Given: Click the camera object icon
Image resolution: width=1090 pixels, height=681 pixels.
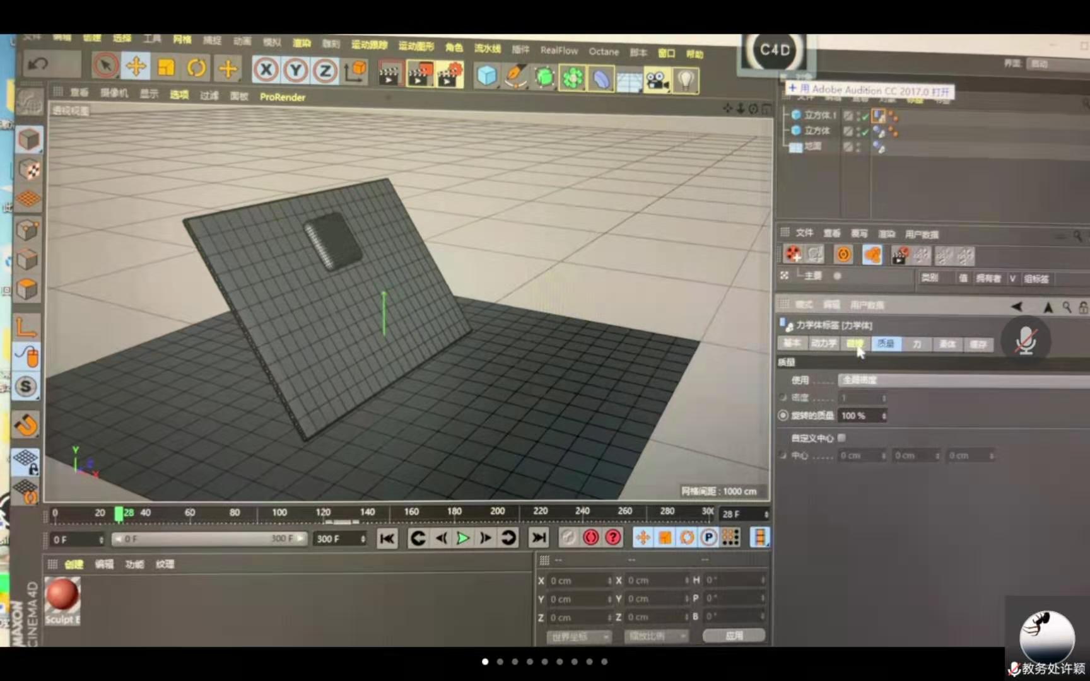Looking at the screenshot, I should pyautogui.click(x=657, y=80).
